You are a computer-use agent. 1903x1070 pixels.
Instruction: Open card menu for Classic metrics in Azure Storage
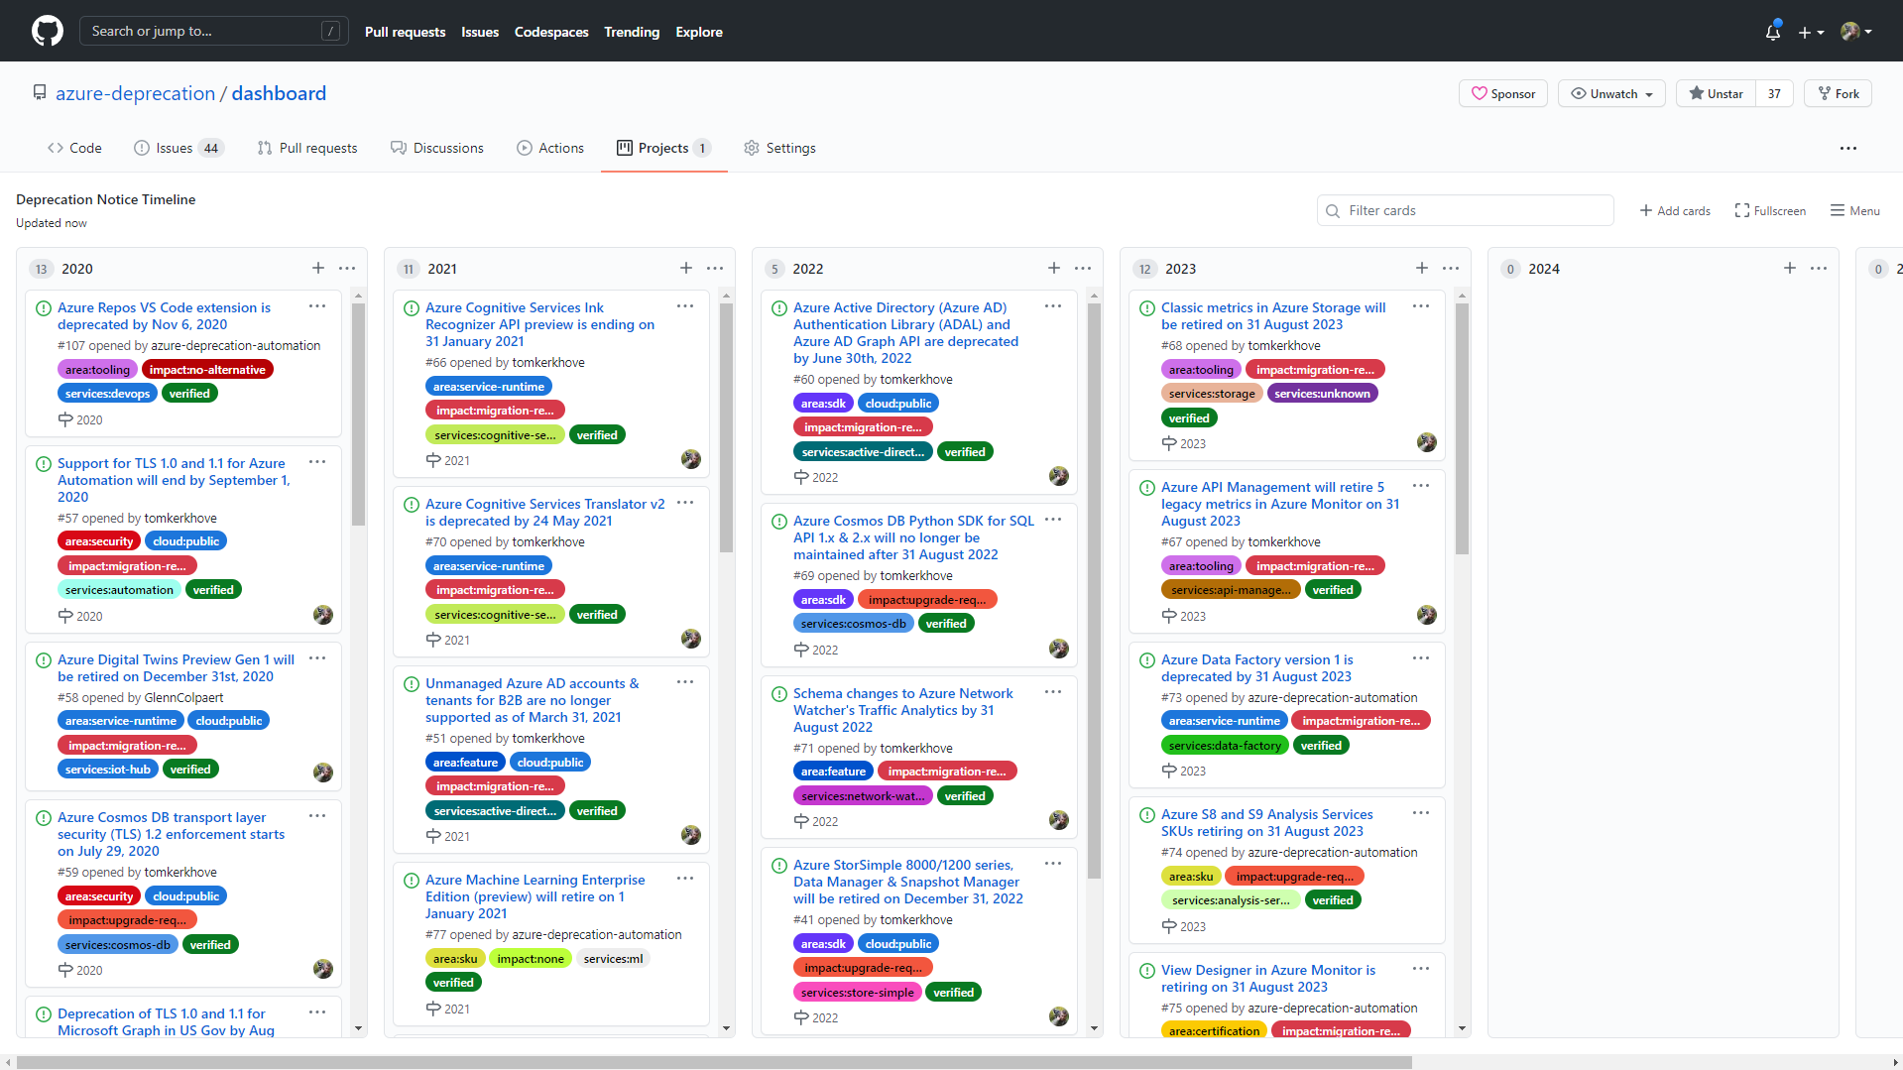tap(1421, 306)
